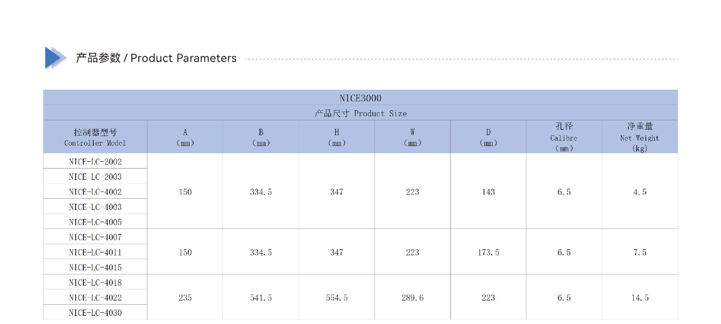Image resolution: width=721 pixels, height=324 pixels.
Task: Click the NICE3000 table title row
Action: [x=360, y=98]
